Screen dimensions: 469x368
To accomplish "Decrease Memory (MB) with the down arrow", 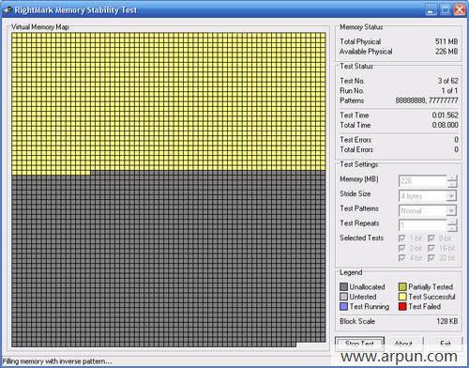I will 452,184.
